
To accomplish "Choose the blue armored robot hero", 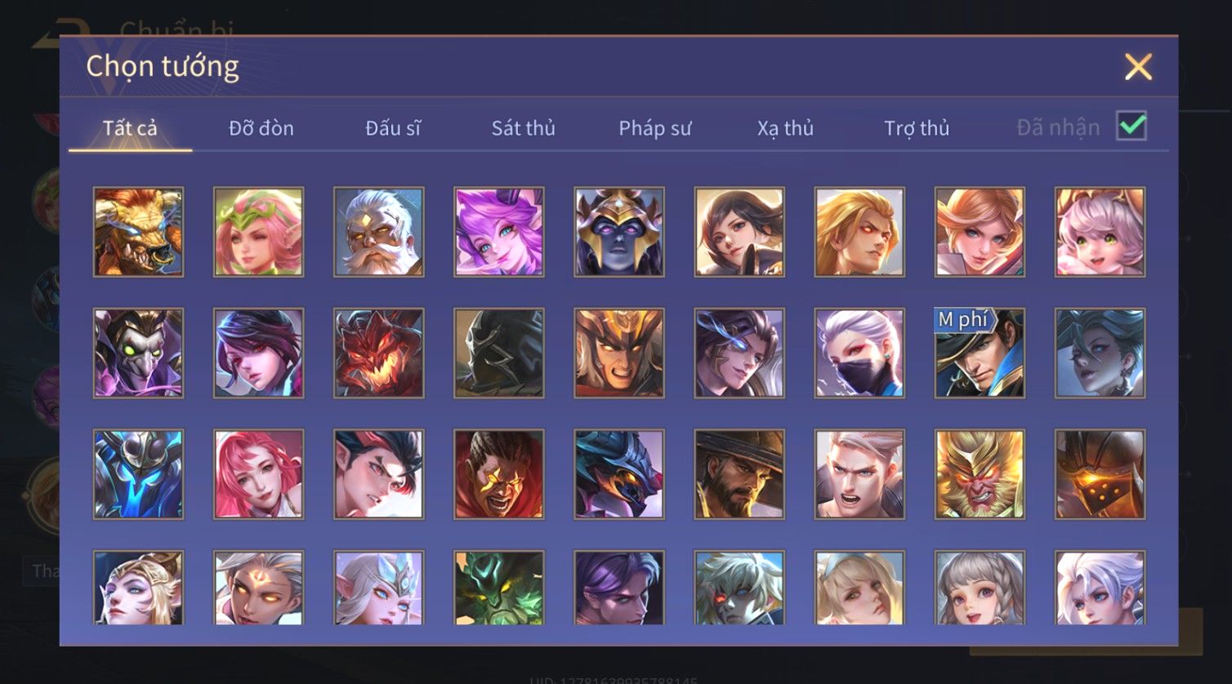I will click(138, 474).
